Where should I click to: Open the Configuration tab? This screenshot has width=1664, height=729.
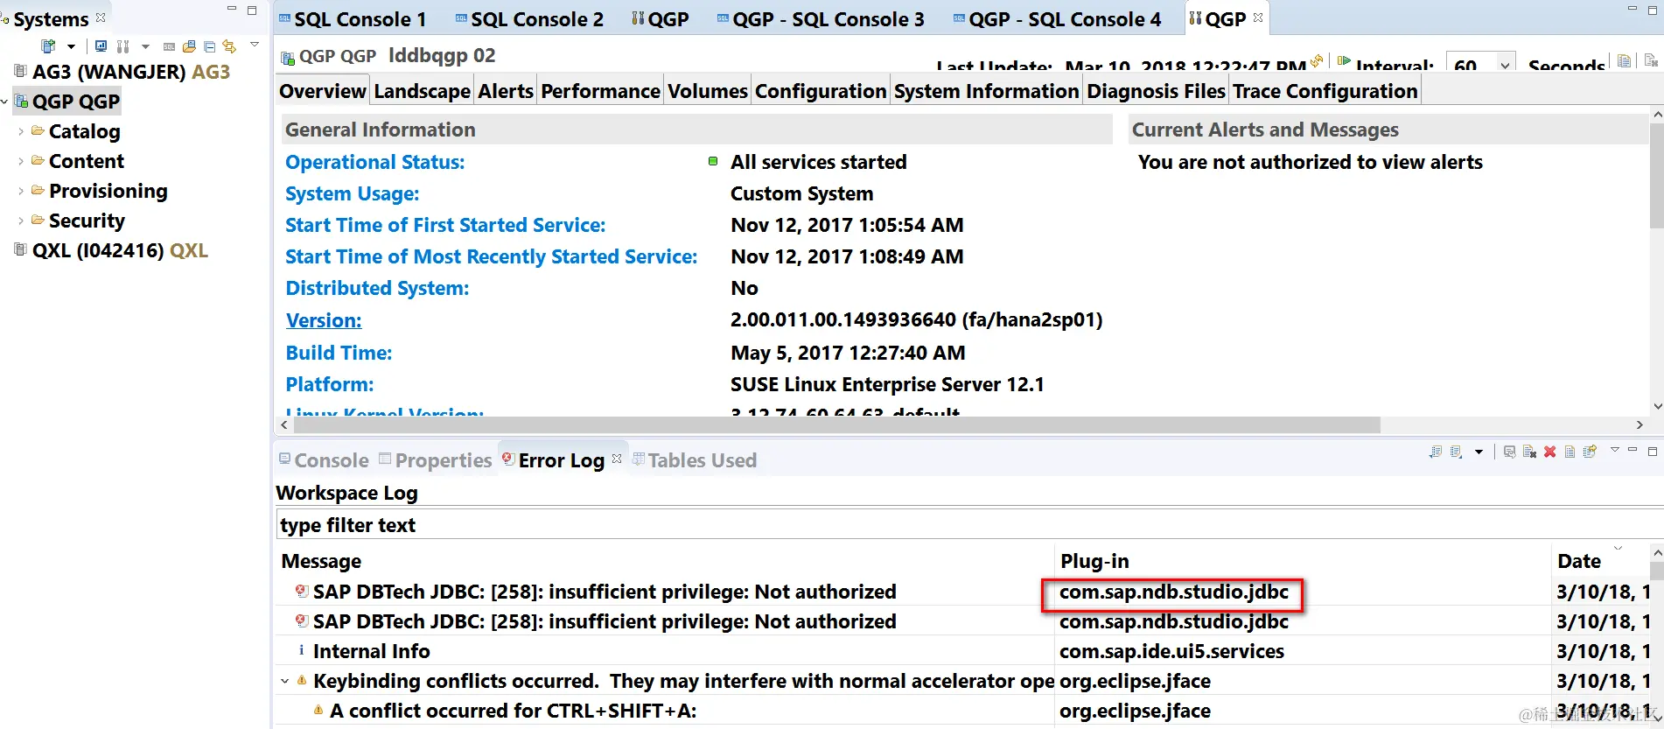coord(821,91)
